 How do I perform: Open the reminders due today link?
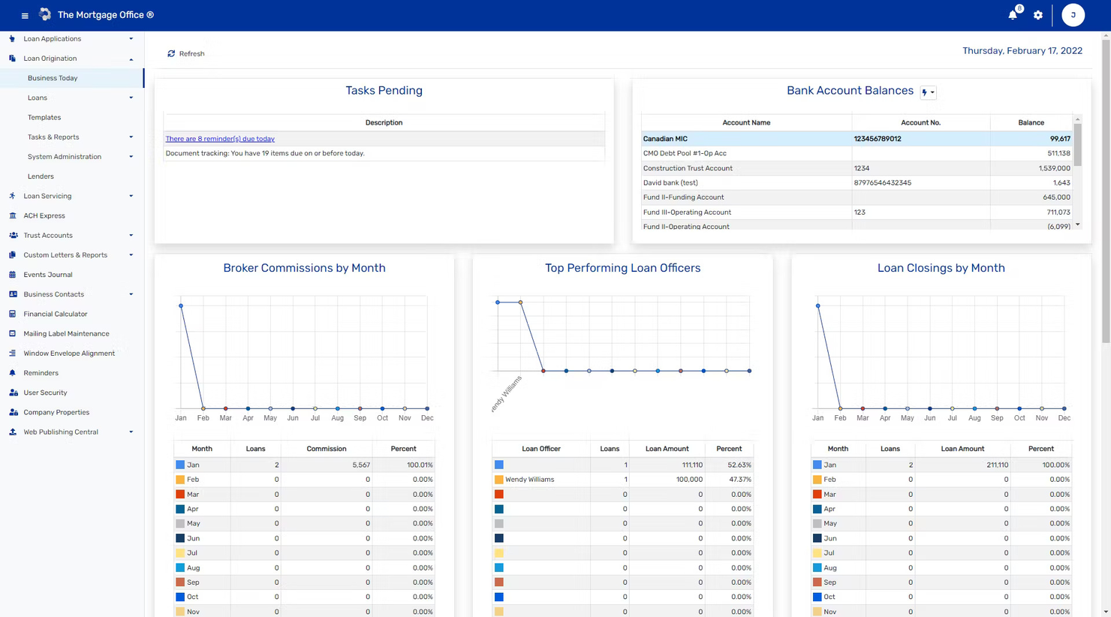click(220, 138)
